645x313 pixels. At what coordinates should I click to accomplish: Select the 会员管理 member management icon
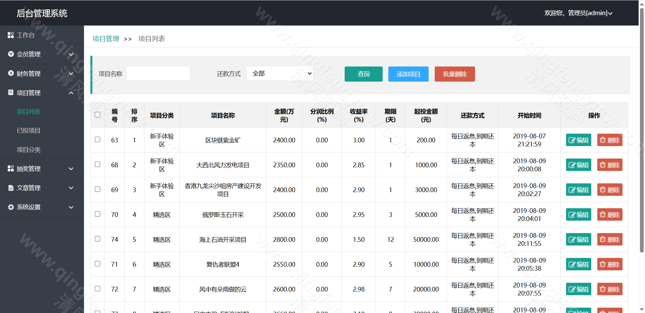click(x=10, y=54)
